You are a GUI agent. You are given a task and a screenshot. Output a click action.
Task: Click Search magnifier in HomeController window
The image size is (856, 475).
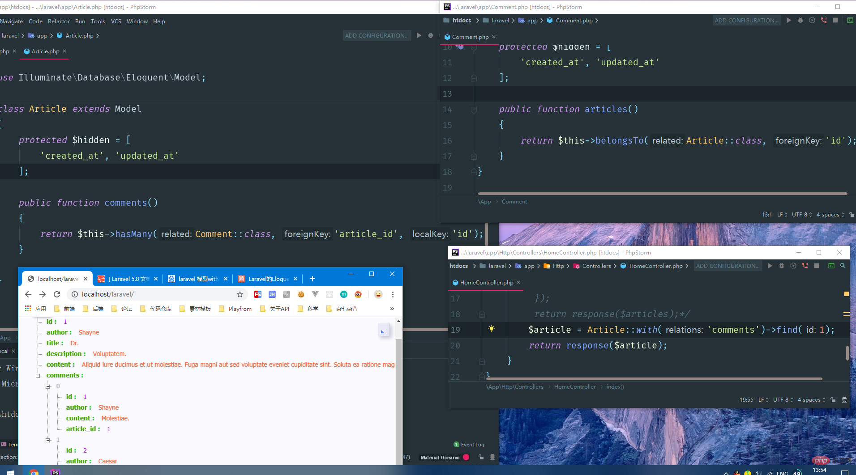(843, 266)
